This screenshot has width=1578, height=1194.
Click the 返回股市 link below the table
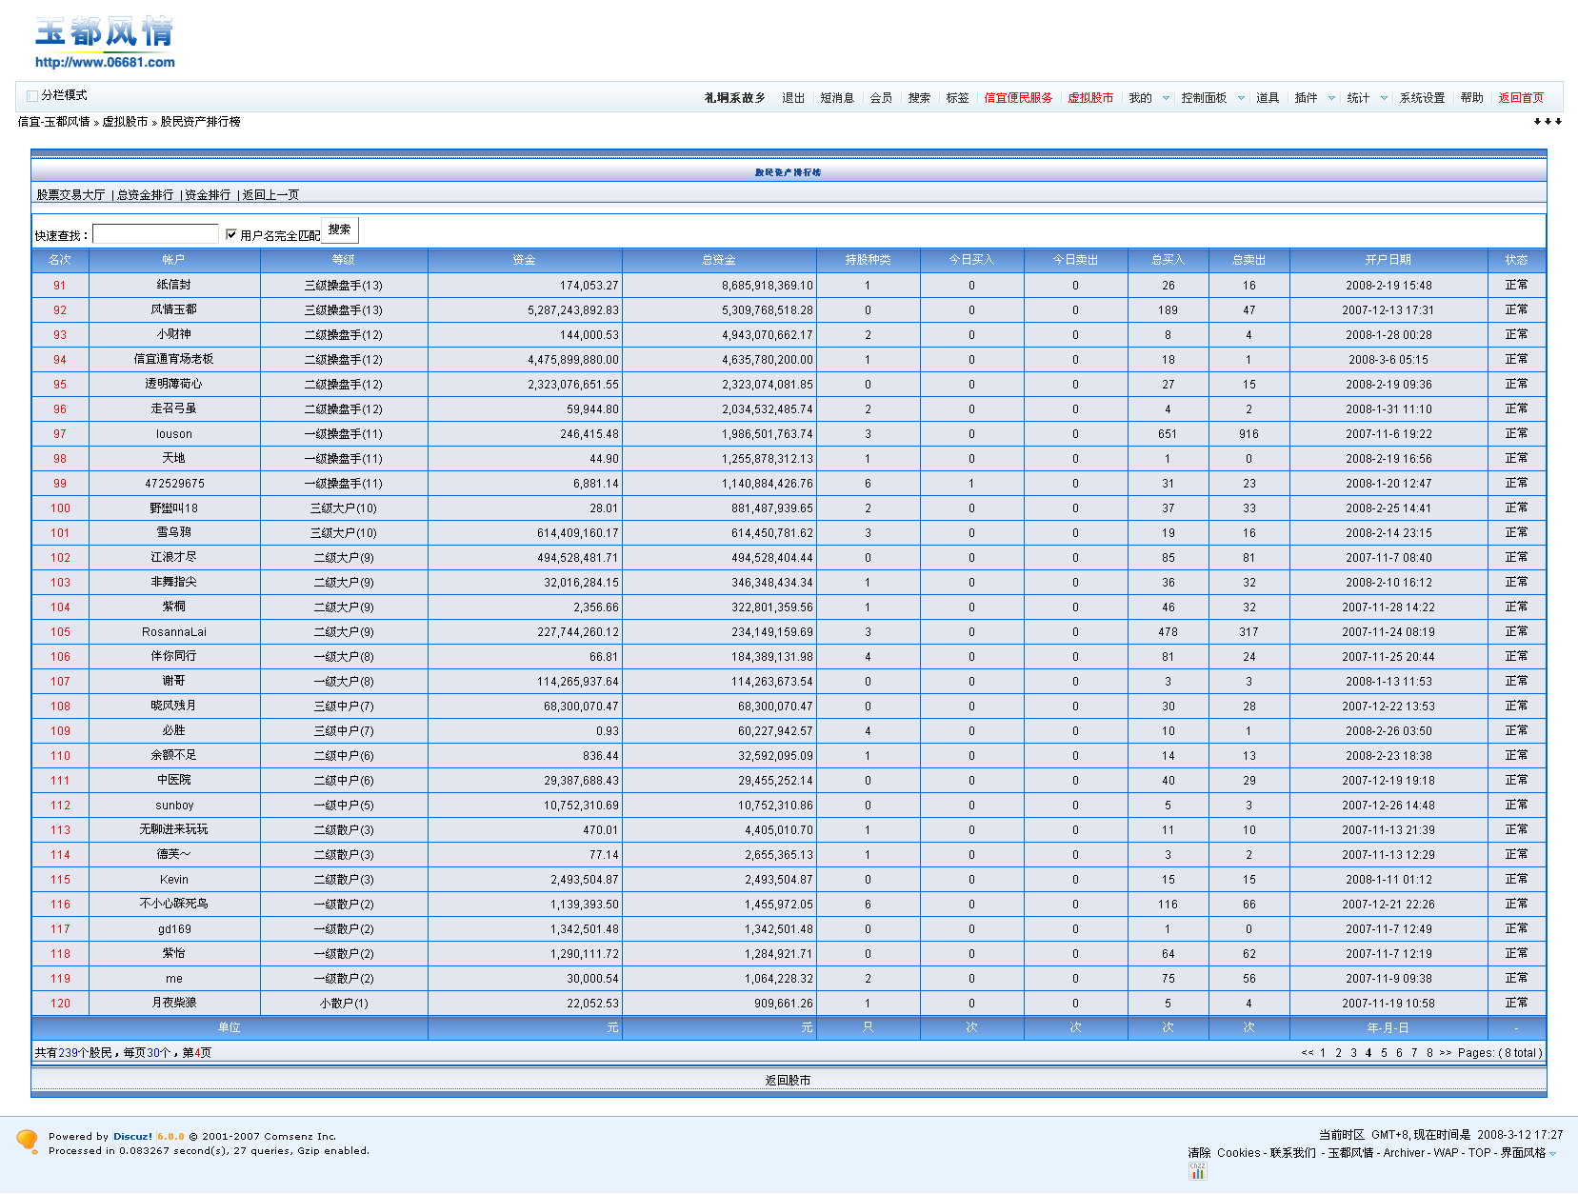click(x=788, y=1081)
